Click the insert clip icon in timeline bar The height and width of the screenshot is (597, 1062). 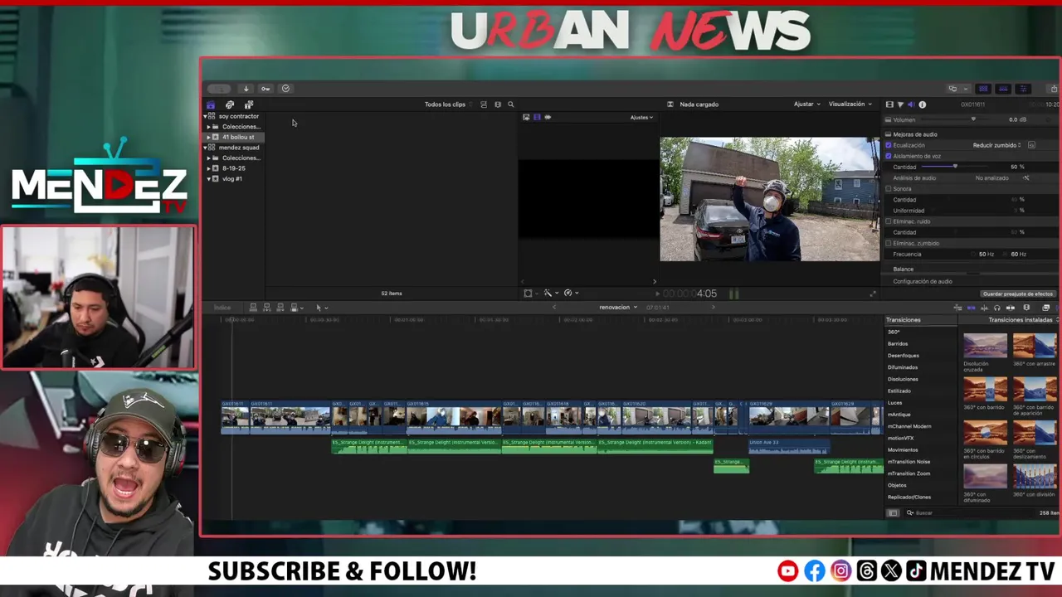(x=267, y=308)
